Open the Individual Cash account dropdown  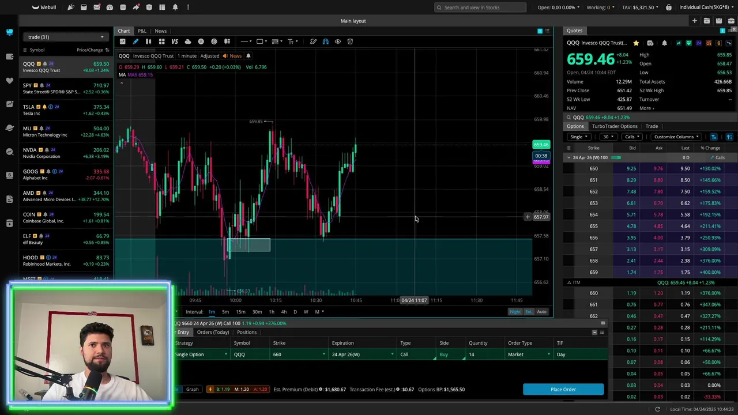pyautogui.click(x=707, y=7)
